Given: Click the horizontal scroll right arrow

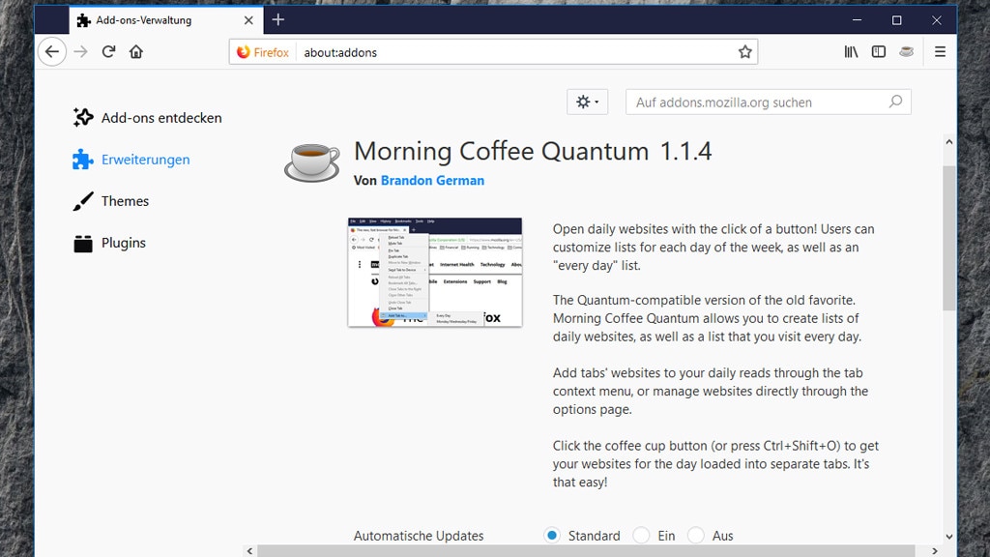Looking at the screenshot, I should click(x=935, y=551).
